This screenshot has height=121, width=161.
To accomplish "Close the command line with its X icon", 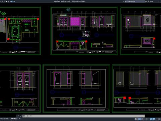I will [x=18, y=116].
